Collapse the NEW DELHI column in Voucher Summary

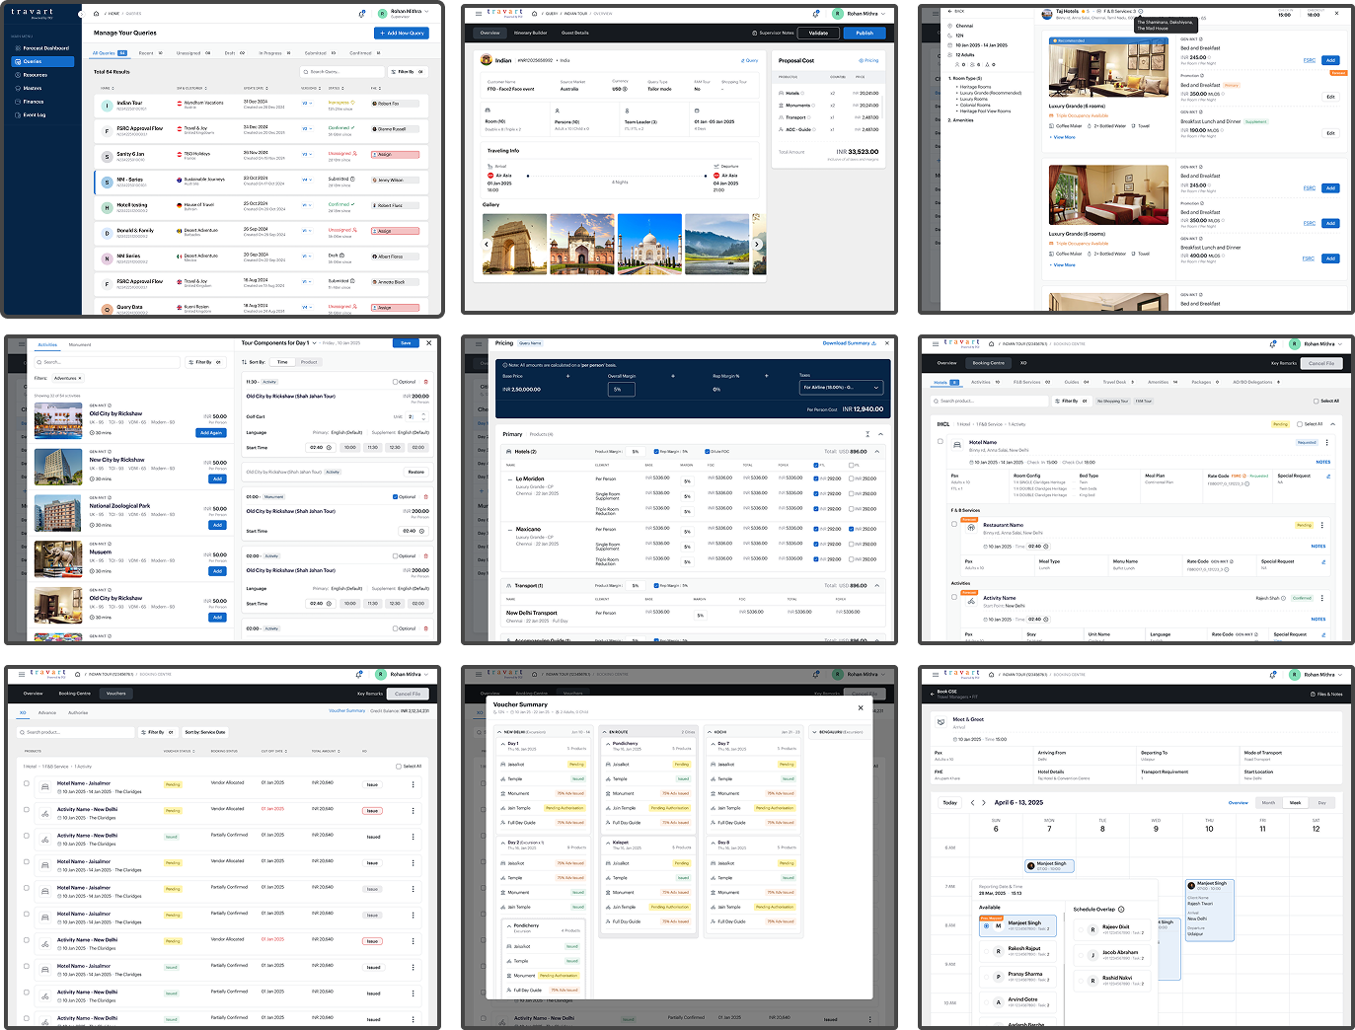(x=499, y=732)
